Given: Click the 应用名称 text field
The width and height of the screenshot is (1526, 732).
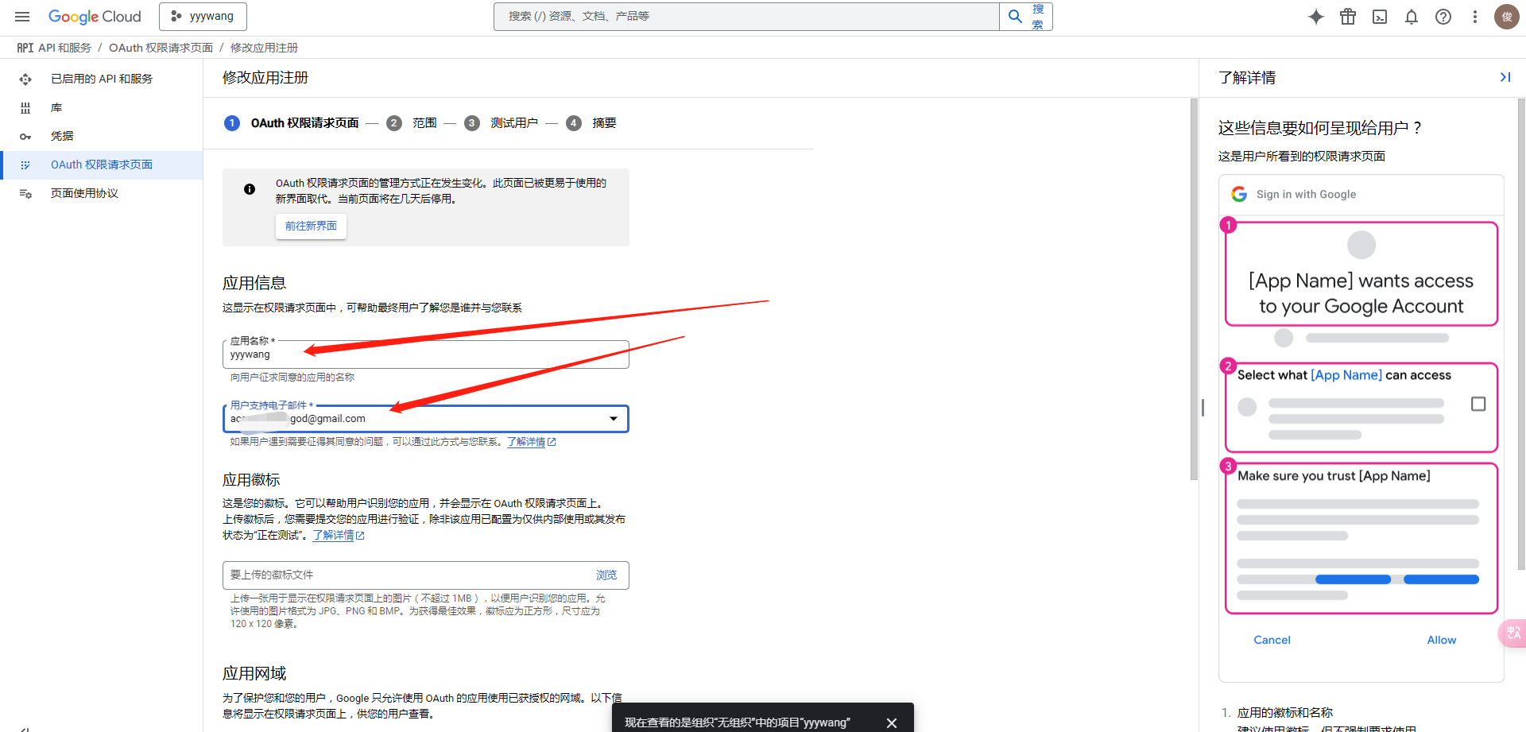Looking at the screenshot, I should pos(425,355).
